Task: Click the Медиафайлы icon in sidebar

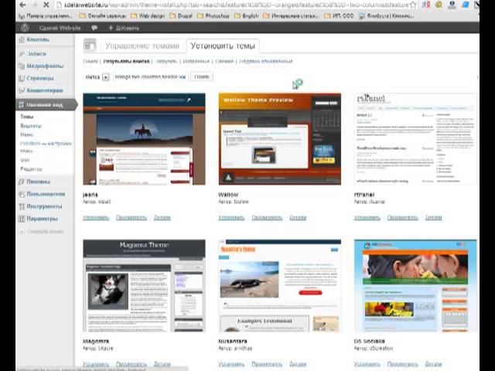Action: [22, 66]
